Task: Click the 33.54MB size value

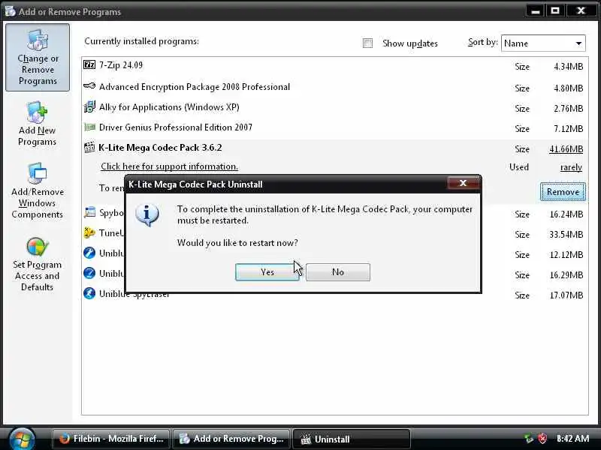Action: pyautogui.click(x=566, y=234)
